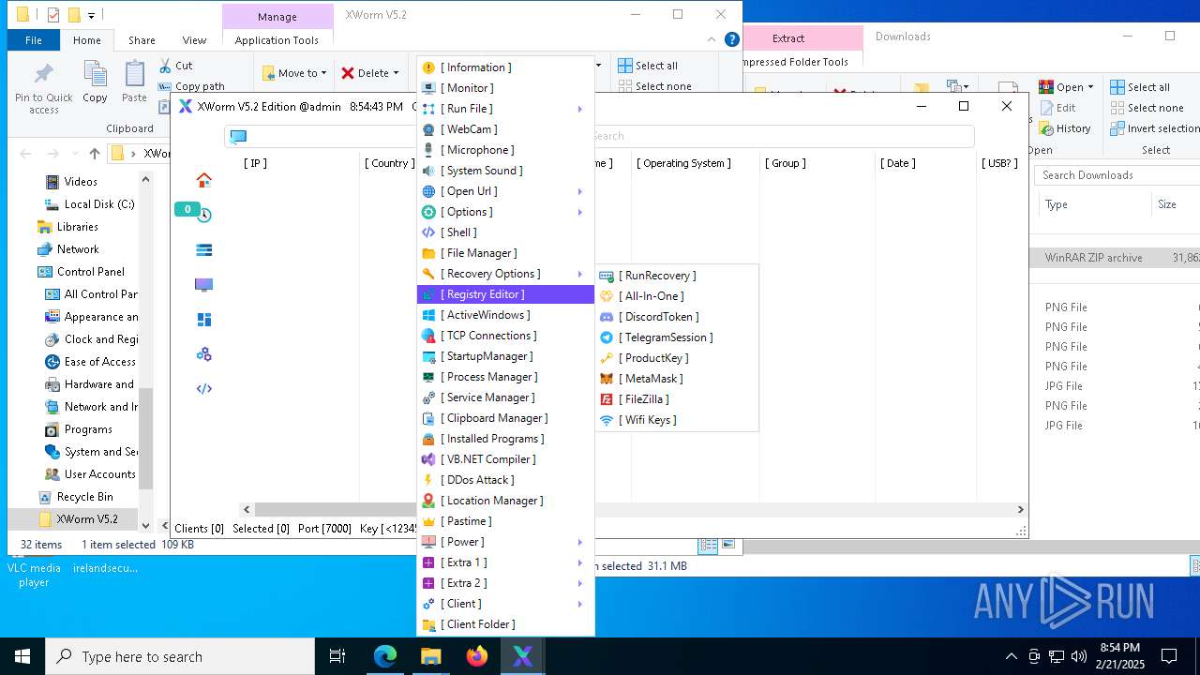
Task: Open the Shell entry
Action: tap(505, 232)
